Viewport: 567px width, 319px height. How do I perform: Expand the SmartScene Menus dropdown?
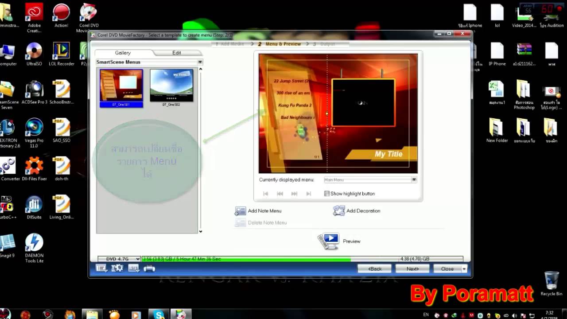[200, 62]
